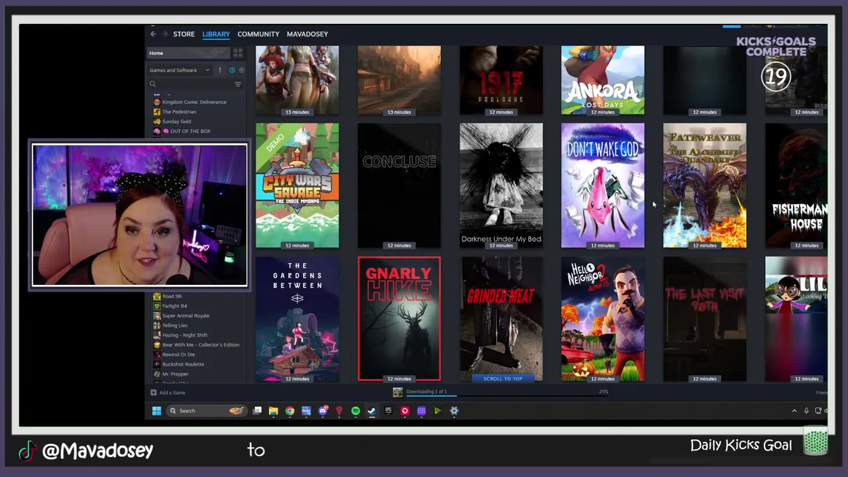Open the 1917 Prologue game cover
848x477 pixels.
[x=501, y=80]
